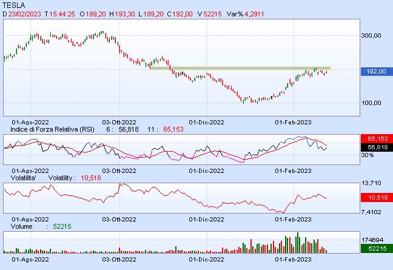Click 01-Feb-2023 under the volume panel
Image resolution: width=393 pixels, height=270 pixels.
pos(294,259)
